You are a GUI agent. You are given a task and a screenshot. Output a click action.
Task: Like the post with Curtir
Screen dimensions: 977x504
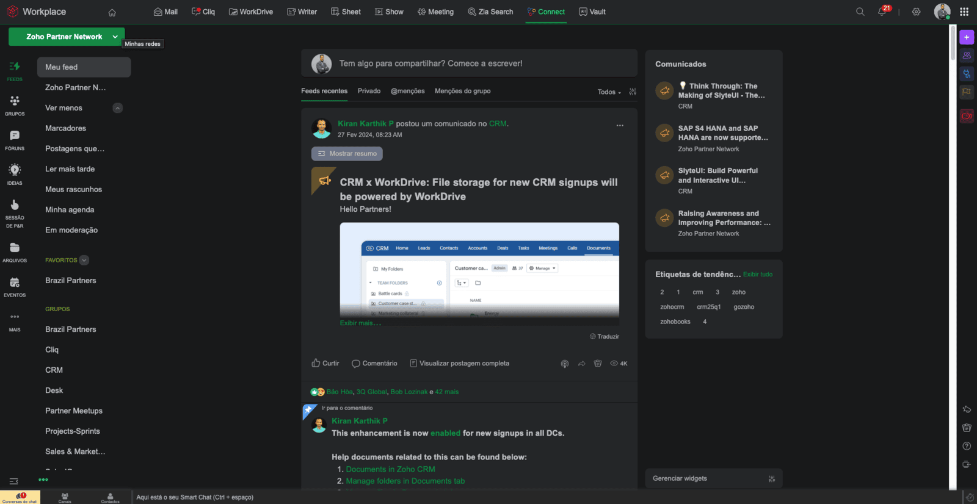point(325,363)
